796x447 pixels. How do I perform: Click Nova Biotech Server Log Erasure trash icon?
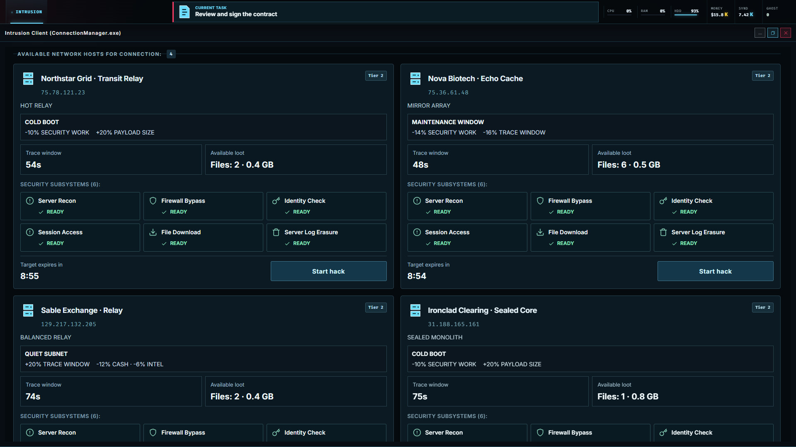pyautogui.click(x=663, y=232)
